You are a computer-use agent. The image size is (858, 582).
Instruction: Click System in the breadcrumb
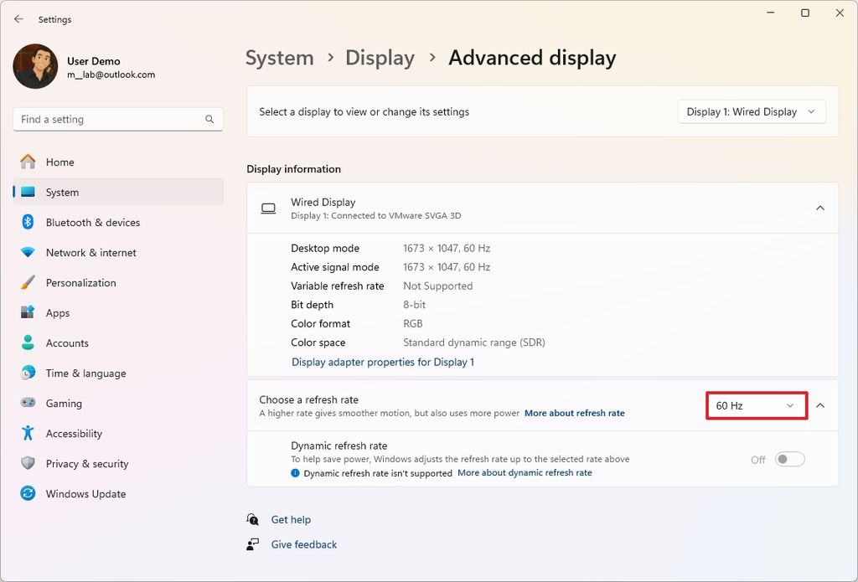tap(280, 58)
